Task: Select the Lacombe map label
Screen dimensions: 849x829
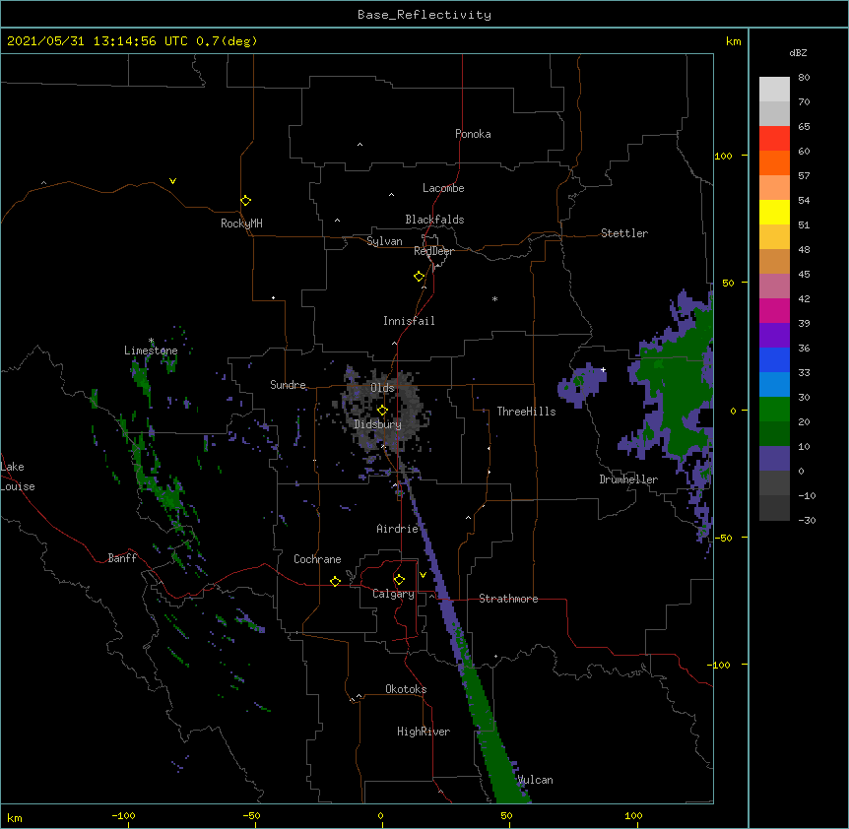Action: pos(443,188)
